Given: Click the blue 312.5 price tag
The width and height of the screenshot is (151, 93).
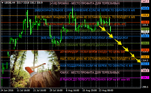Looking at the screenshot, I should coord(145,64).
